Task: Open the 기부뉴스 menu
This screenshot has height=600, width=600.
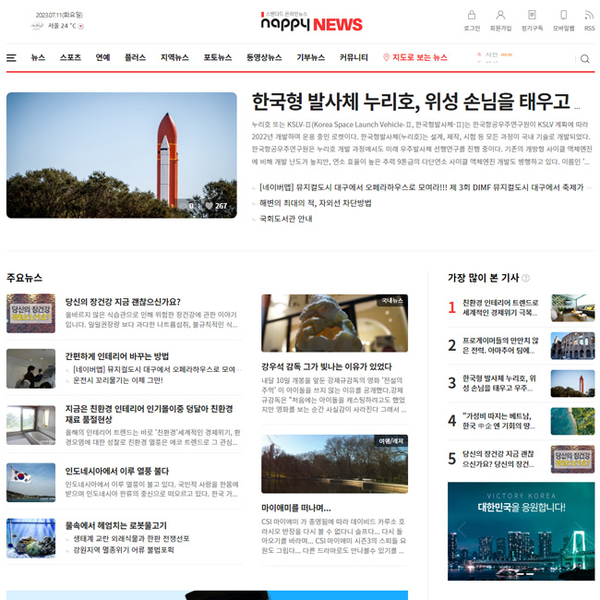Action: point(311,57)
